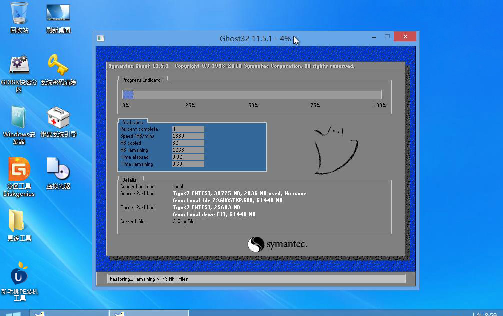Screen dimensions: 503x316
Task: Close the Ghost32 window
Action: pyautogui.click(x=405, y=36)
